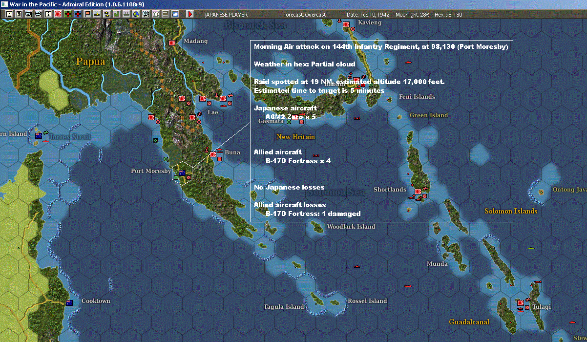Select Australian flag at Cooktown
This screenshot has width=587, height=342.
[x=69, y=302]
